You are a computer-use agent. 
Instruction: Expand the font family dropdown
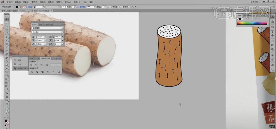click(x=62, y=28)
